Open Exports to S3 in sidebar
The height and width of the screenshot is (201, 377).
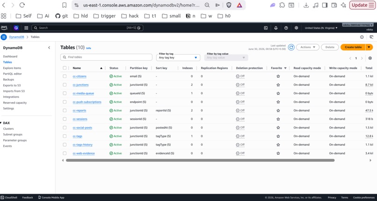12,85
